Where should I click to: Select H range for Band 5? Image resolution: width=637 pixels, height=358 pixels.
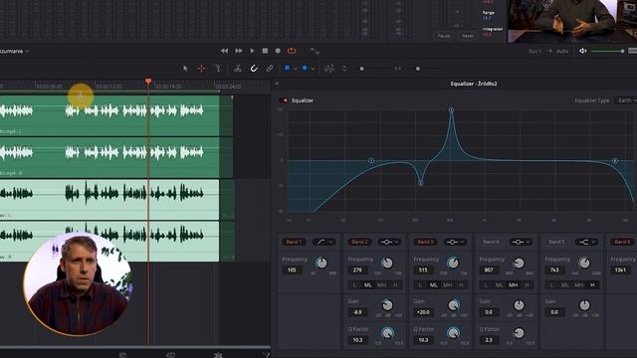[593, 285]
